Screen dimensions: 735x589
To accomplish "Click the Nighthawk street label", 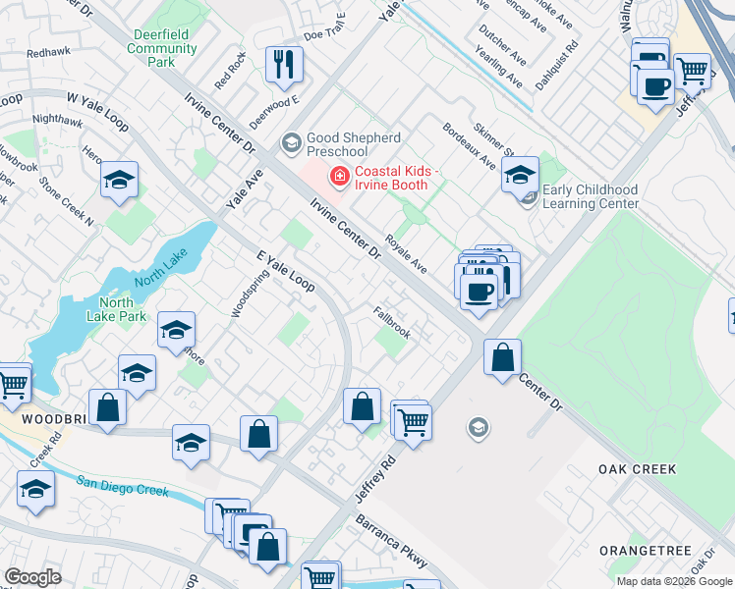I will (58, 121).
